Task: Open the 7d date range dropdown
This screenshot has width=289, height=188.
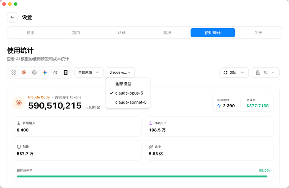Action: (x=265, y=72)
